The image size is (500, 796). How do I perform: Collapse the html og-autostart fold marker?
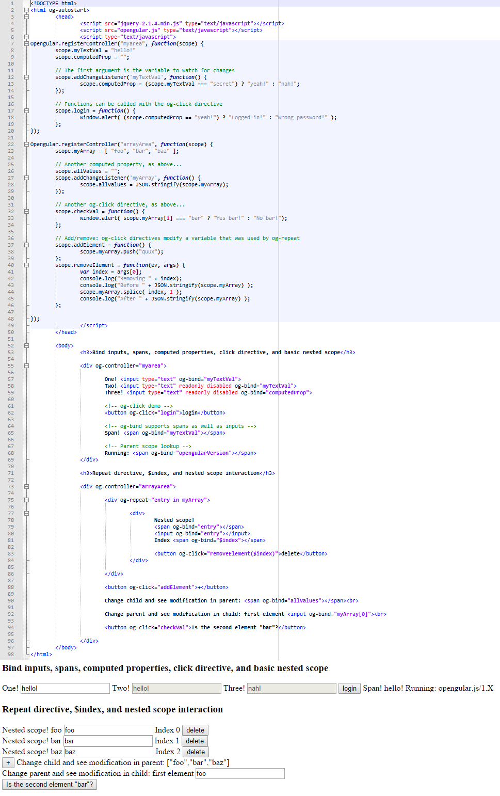point(26,10)
